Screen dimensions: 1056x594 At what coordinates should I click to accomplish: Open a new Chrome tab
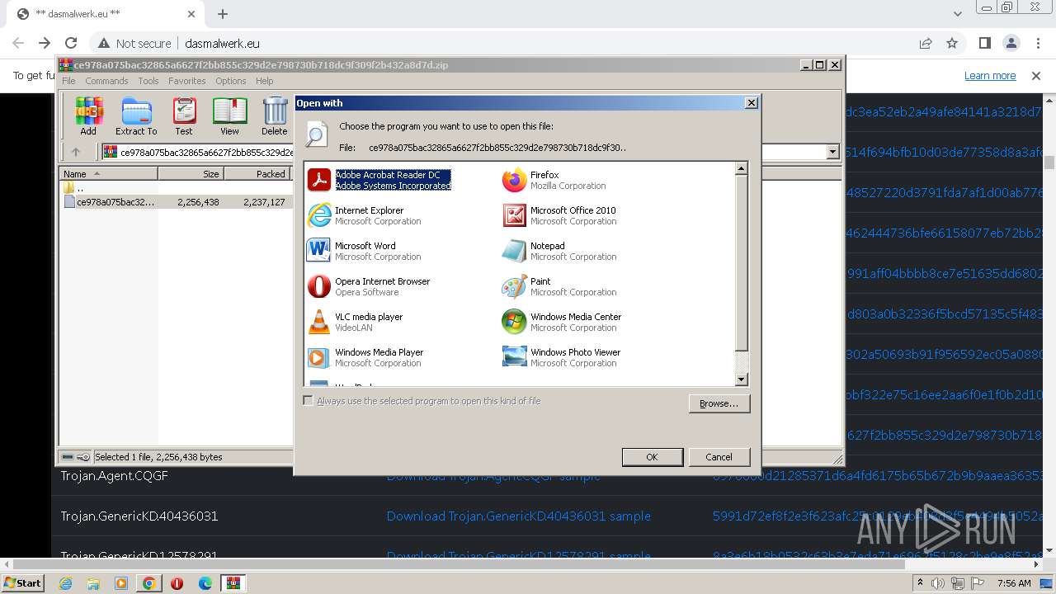pyautogui.click(x=223, y=14)
